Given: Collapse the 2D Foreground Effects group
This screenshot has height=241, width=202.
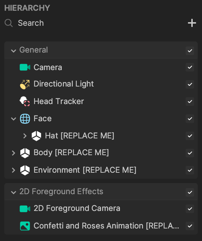Looking at the screenshot, I should pos(14,192).
